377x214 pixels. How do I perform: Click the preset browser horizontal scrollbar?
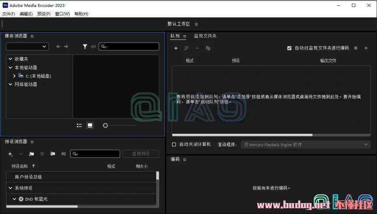(42, 206)
